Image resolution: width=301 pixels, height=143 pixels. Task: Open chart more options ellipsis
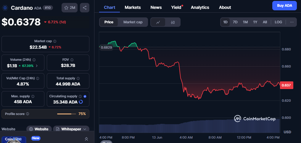point(292,22)
